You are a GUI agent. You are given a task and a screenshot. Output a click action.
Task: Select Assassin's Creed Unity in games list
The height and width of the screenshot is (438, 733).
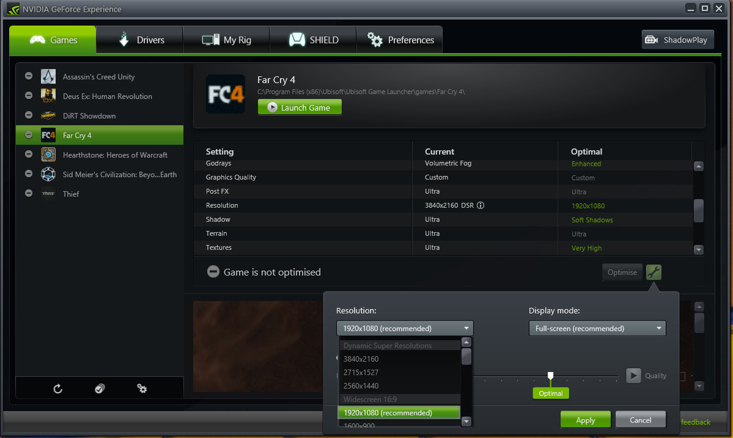[x=100, y=76]
